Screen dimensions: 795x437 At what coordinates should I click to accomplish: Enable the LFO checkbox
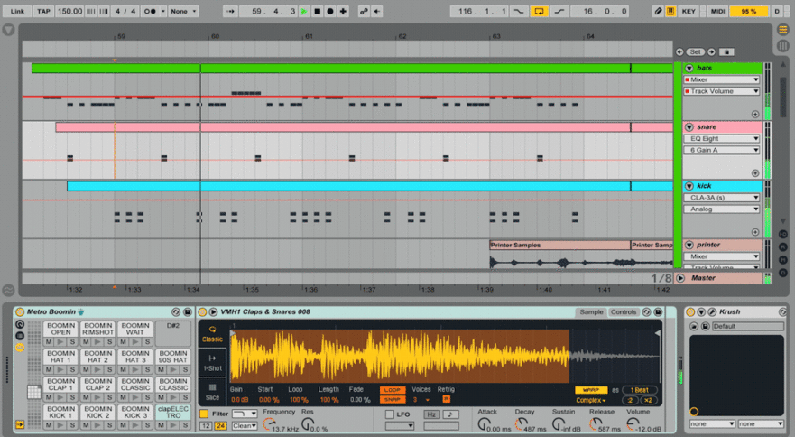point(390,414)
